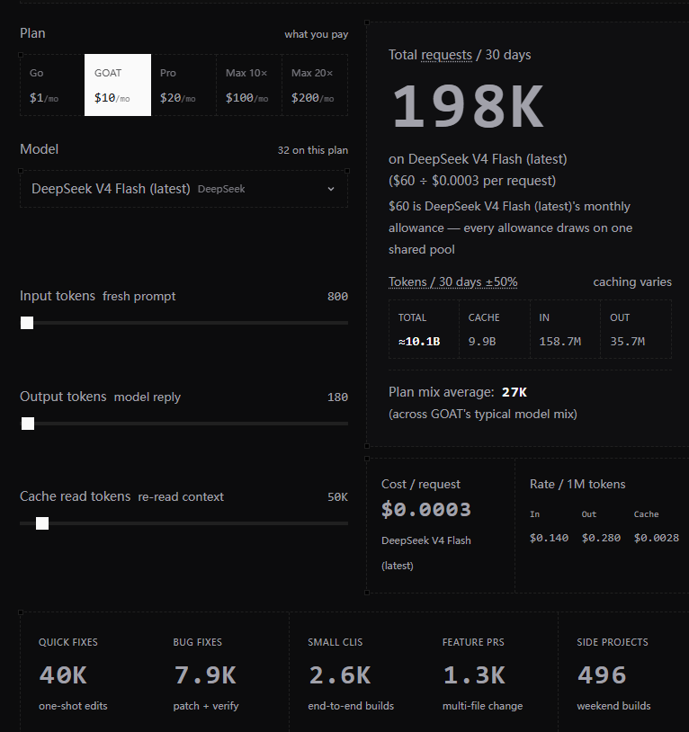The image size is (689, 732).
Task: Click the Input tokens value 800
Action: 337,297
